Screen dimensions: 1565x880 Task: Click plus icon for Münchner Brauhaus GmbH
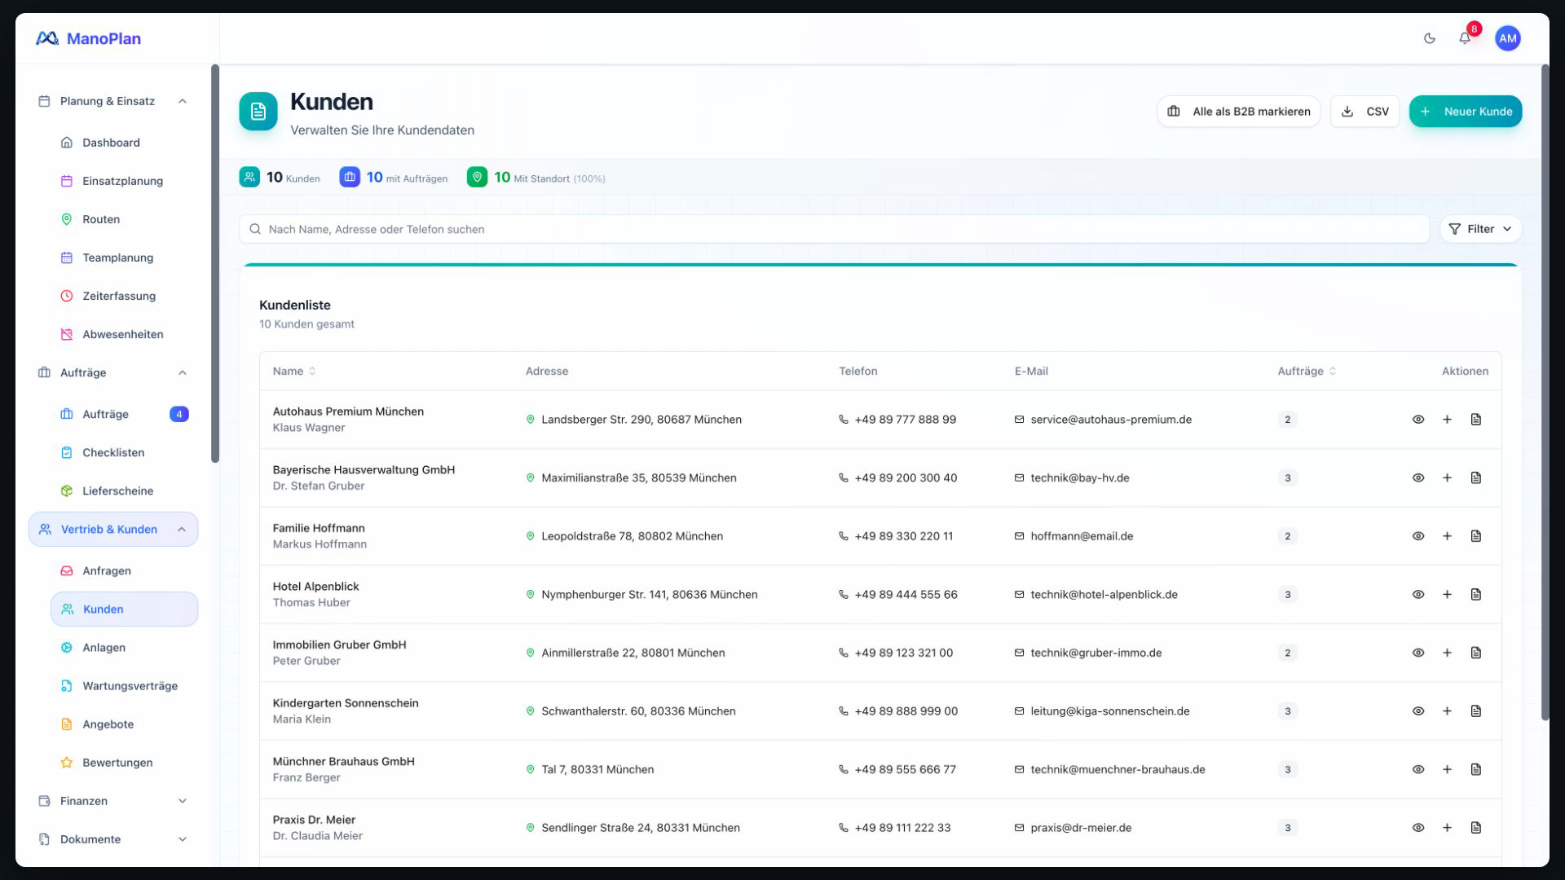tap(1447, 769)
